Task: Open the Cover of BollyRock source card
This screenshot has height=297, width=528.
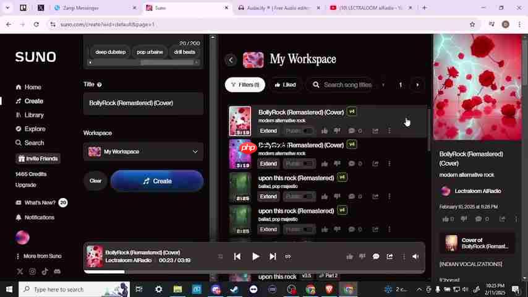Action: 477,243
